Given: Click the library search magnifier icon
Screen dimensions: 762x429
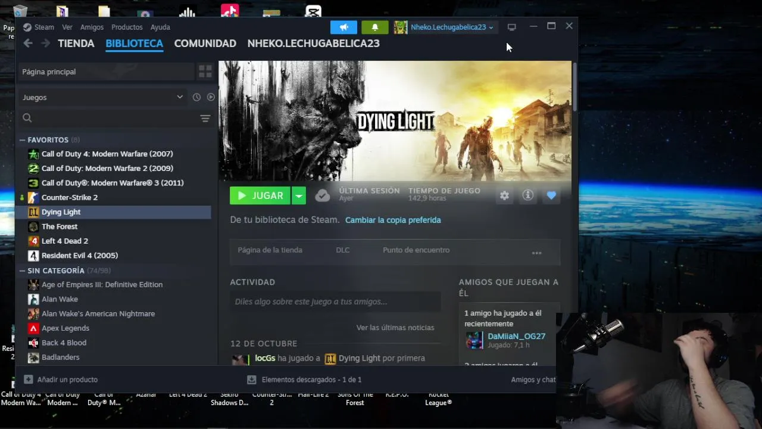Looking at the screenshot, I should (x=27, y=118).
